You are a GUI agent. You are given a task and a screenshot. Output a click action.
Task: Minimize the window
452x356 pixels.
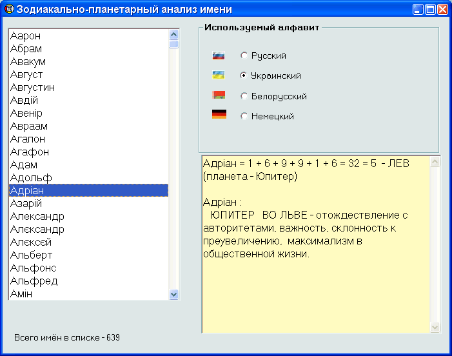pos(417,9)
